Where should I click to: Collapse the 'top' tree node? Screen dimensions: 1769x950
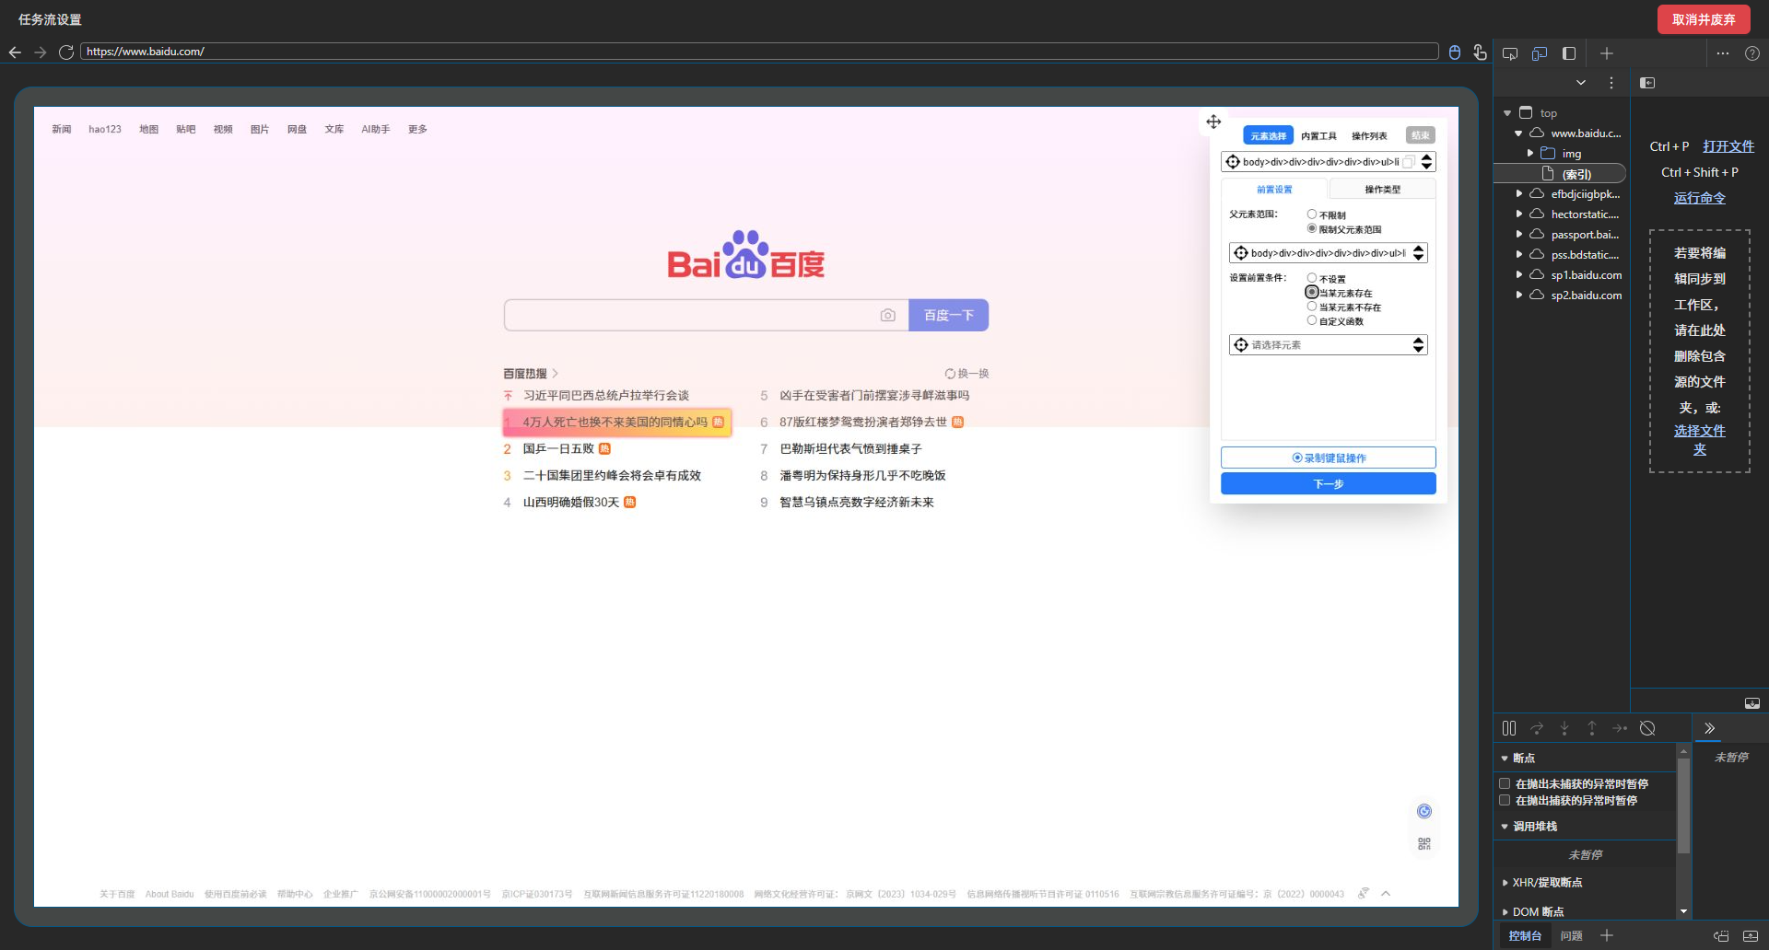[x=1507, y=113]
